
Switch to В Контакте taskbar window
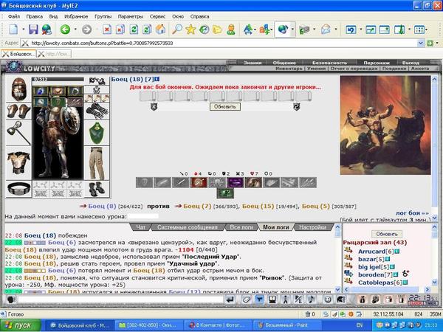[x=218, y=325]
